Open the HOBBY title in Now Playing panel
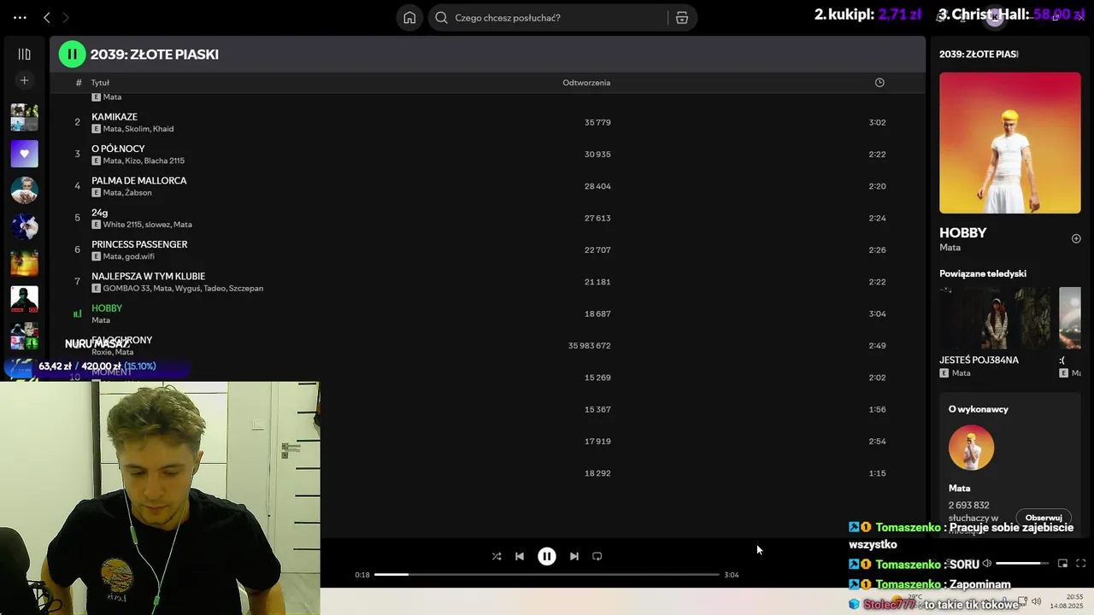 pos(963,232)
